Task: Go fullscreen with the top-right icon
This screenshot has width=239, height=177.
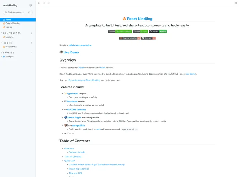Action: pos(236,3)
